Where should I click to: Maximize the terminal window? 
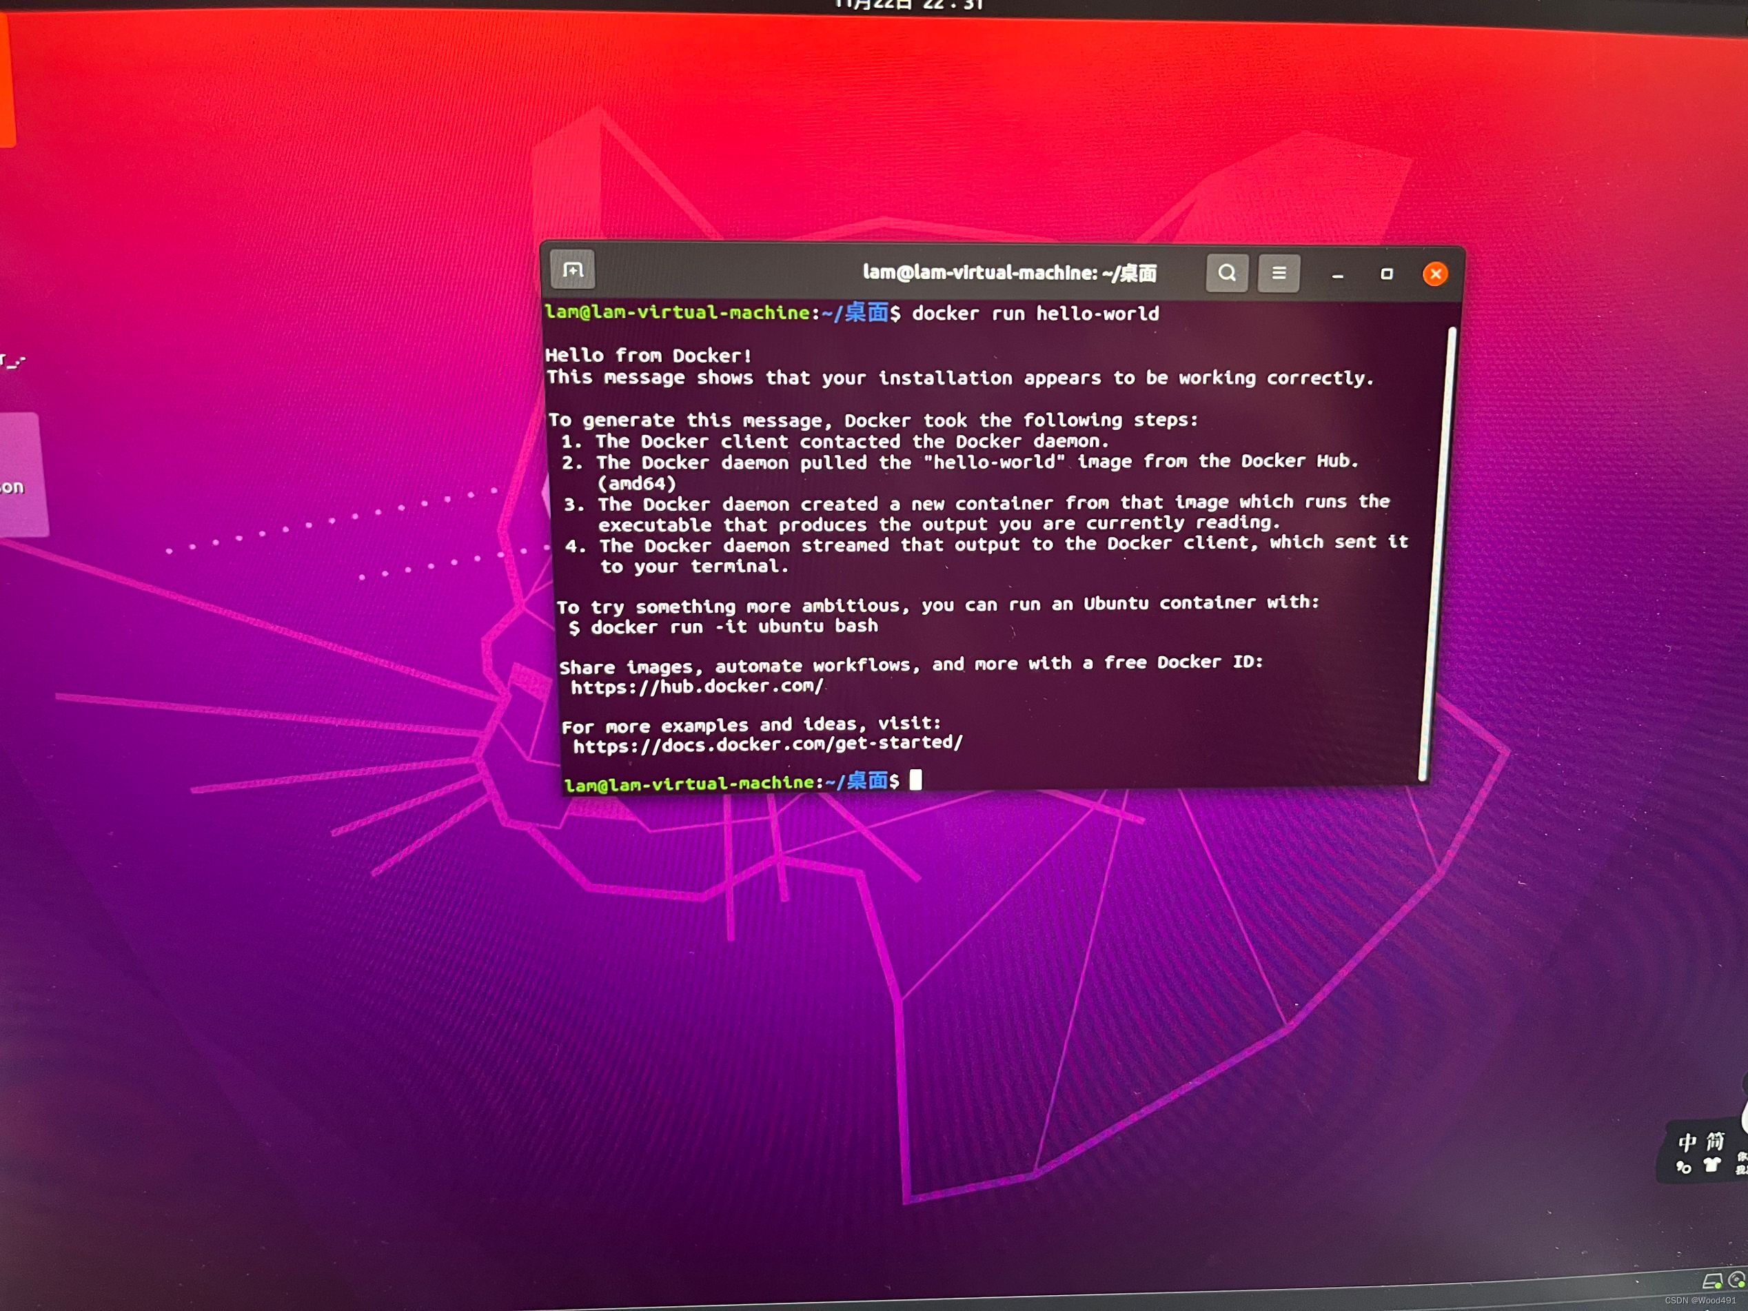coord(1386,274)
